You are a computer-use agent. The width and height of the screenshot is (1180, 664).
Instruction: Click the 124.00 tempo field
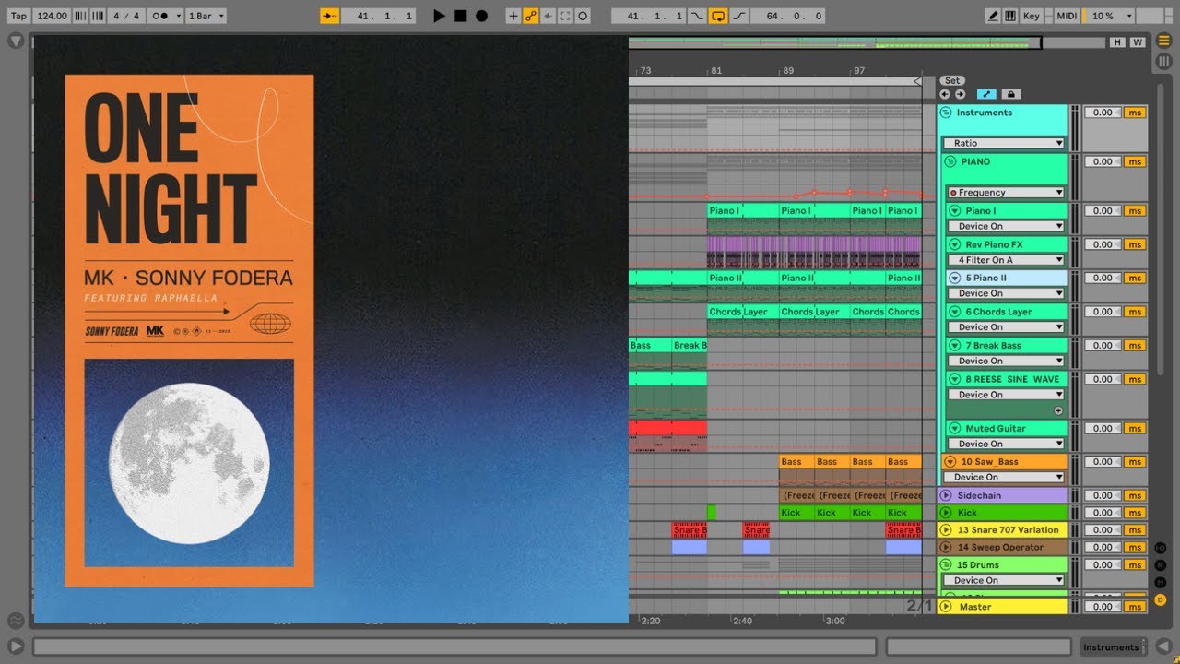click(x=52, y=16)
